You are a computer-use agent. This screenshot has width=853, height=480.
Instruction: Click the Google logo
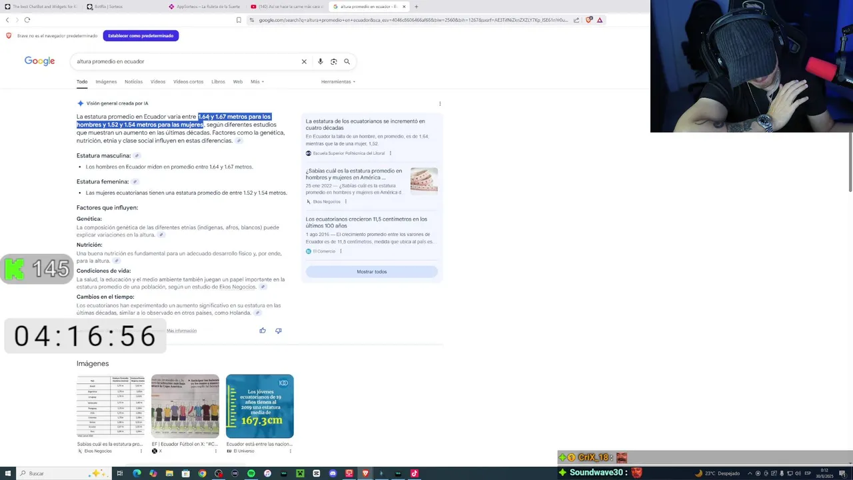(x=39, y=61)
